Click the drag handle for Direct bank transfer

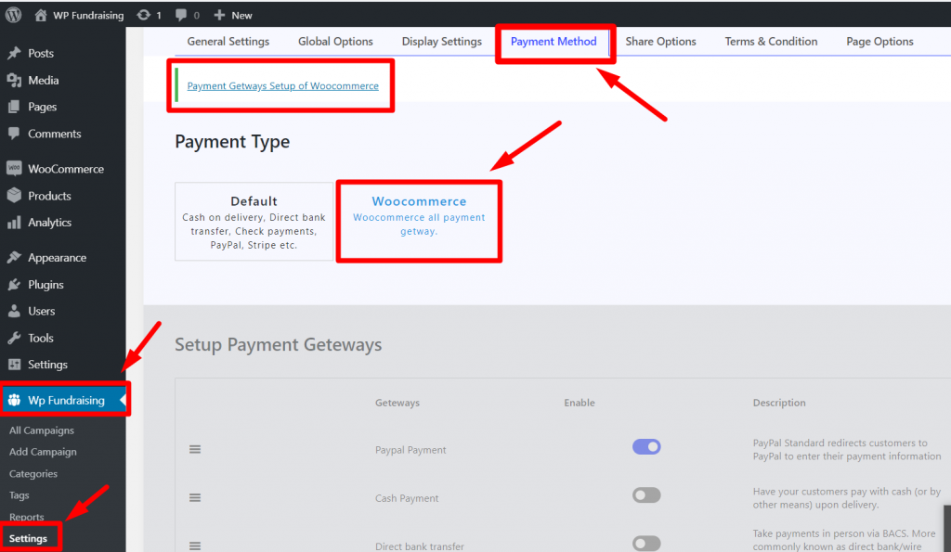(x=195, y=546)
